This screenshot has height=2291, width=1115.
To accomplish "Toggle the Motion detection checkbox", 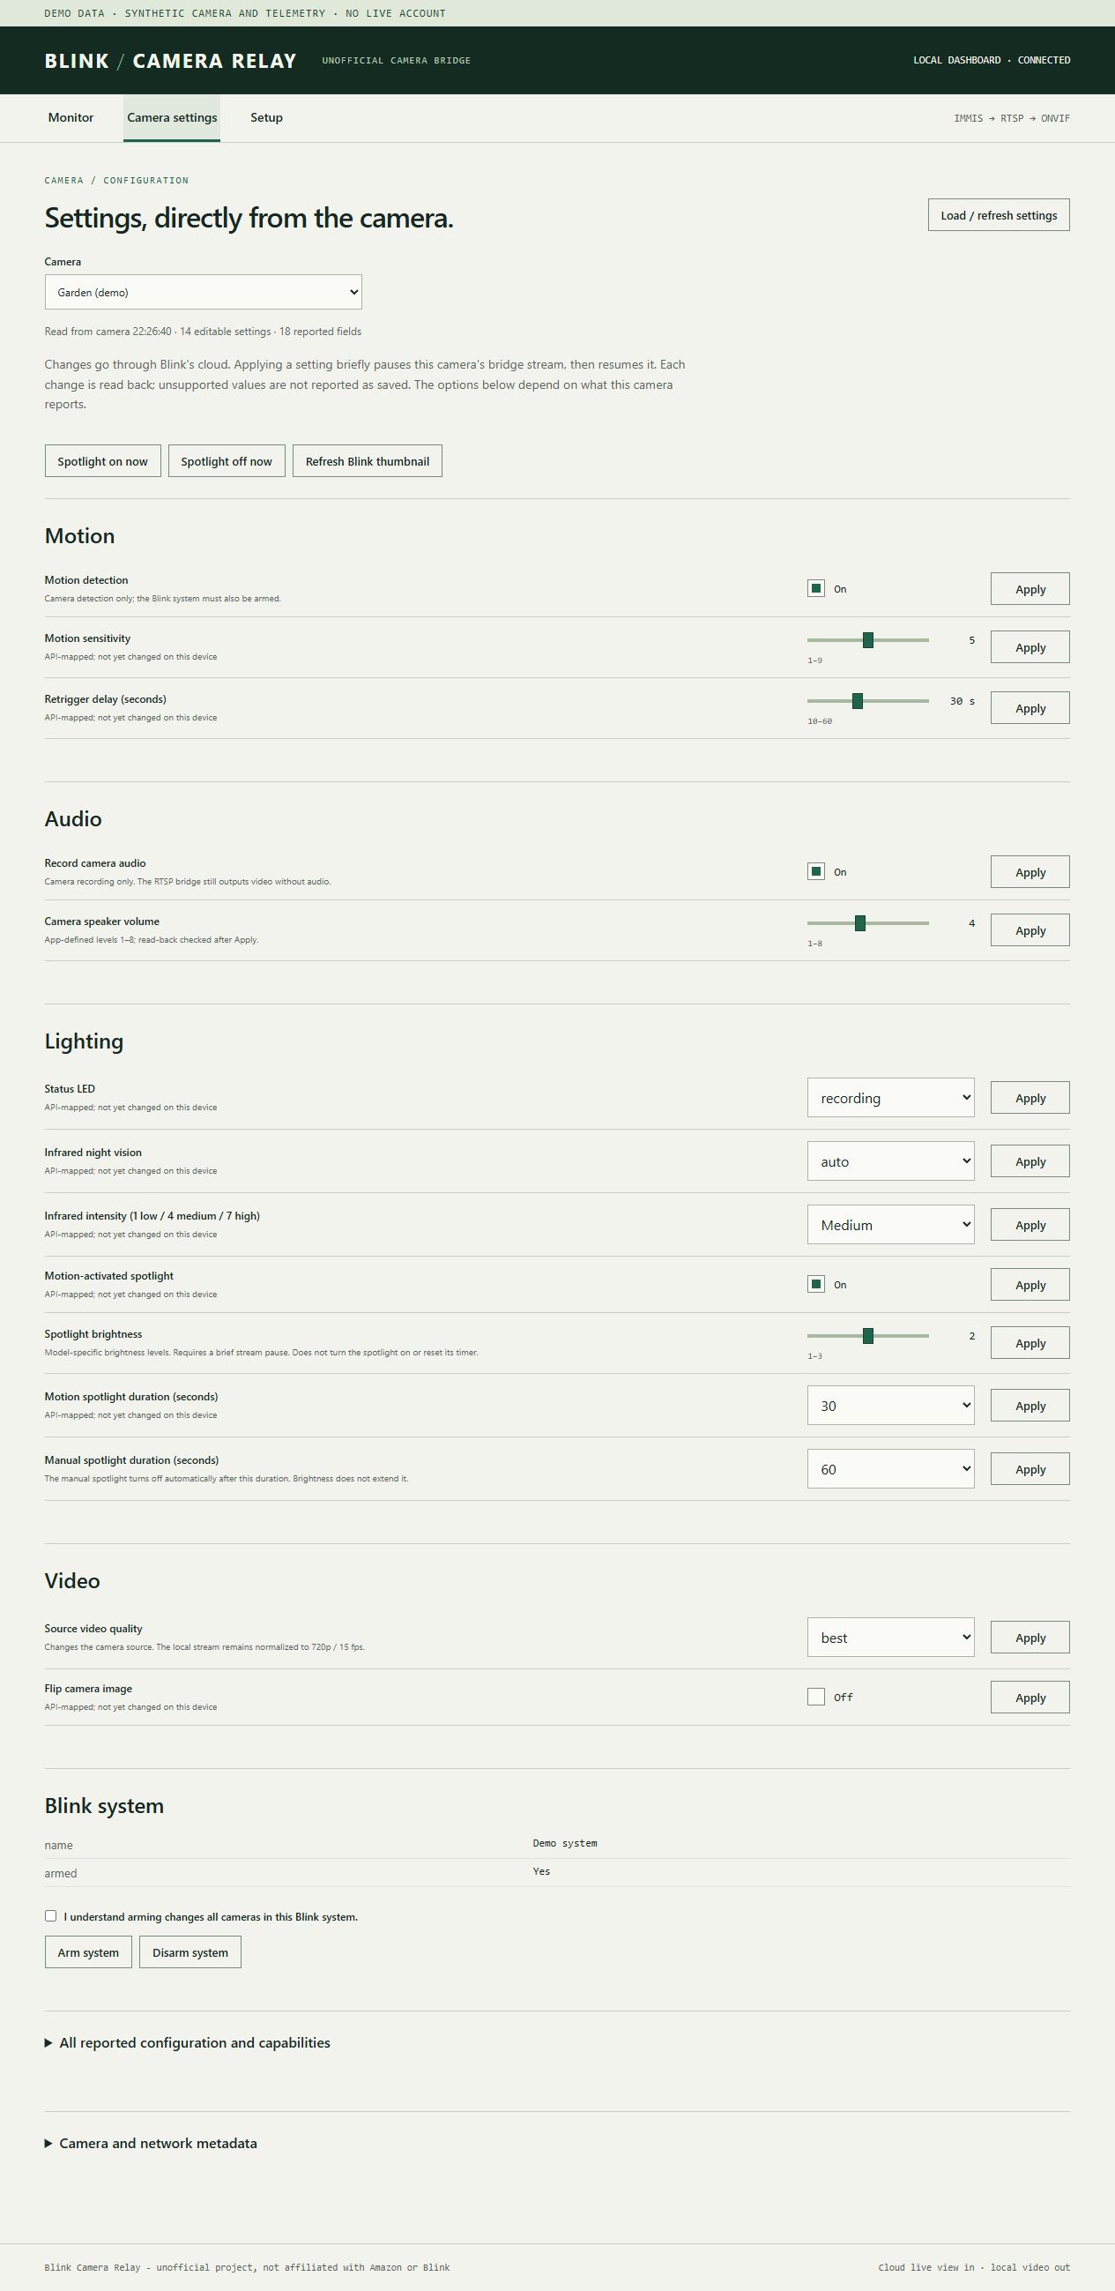I will [x=815, y=588].
